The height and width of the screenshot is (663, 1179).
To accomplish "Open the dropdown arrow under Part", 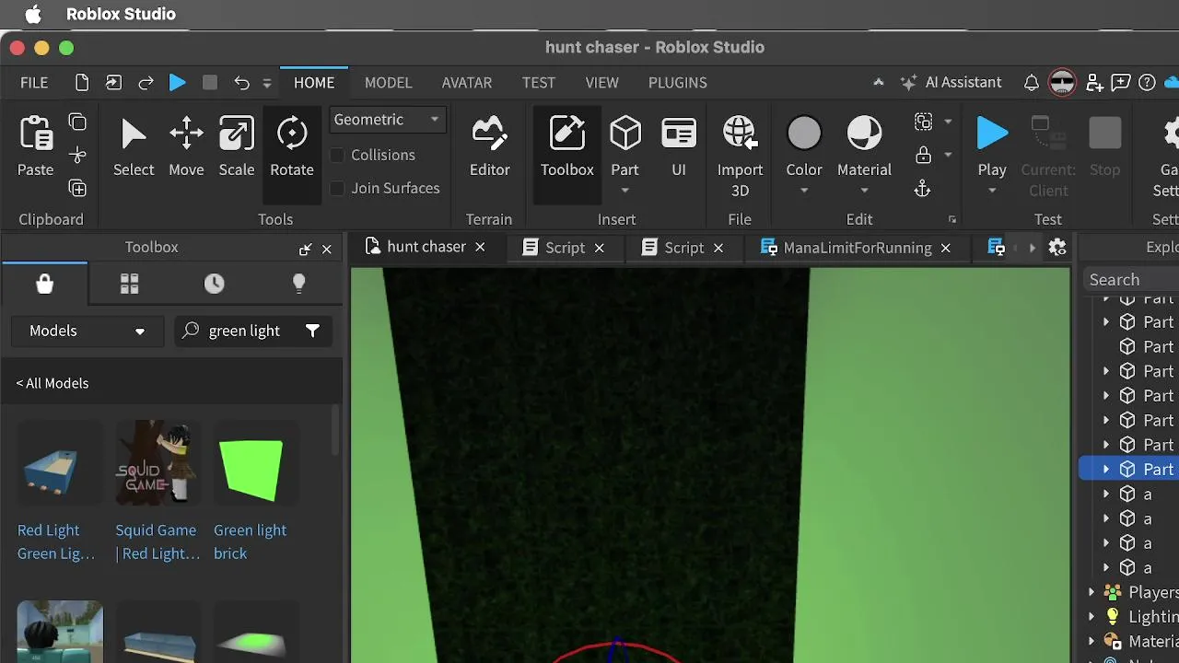I will [625, 191].
